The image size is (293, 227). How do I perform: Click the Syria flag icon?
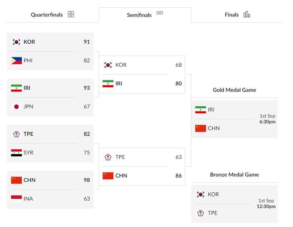(x=16, y=153)
